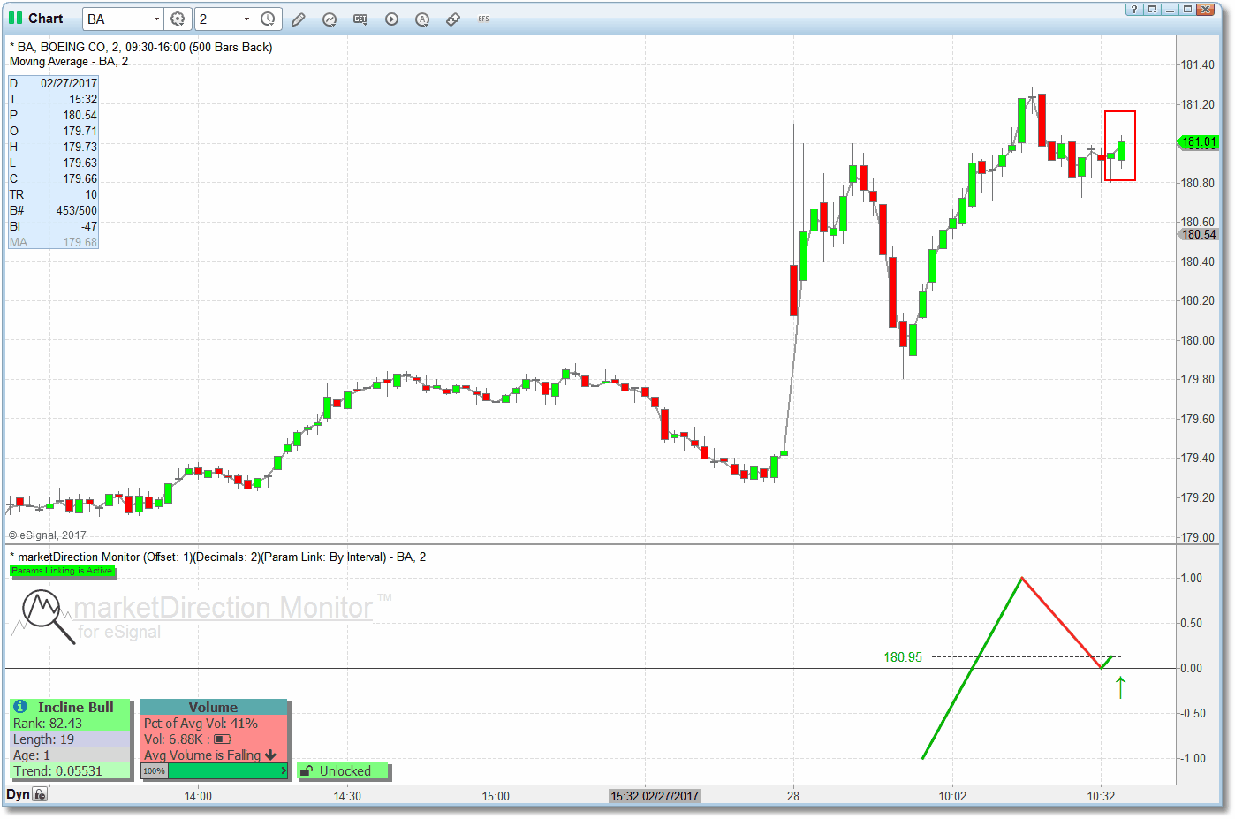Image resolution: width=1235 pixels, height=819 pixels.
Task: Expand the BA symbol dropdown arrow
Action: point(156,19)
